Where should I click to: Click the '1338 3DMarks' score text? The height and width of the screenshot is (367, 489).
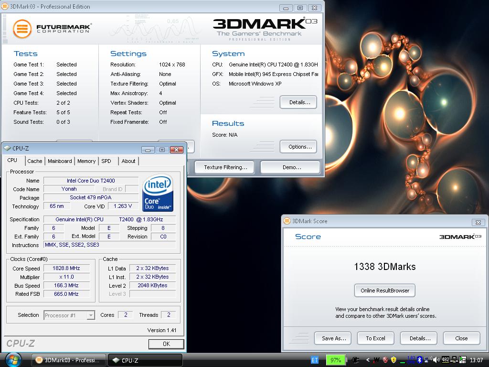(385, 267)
